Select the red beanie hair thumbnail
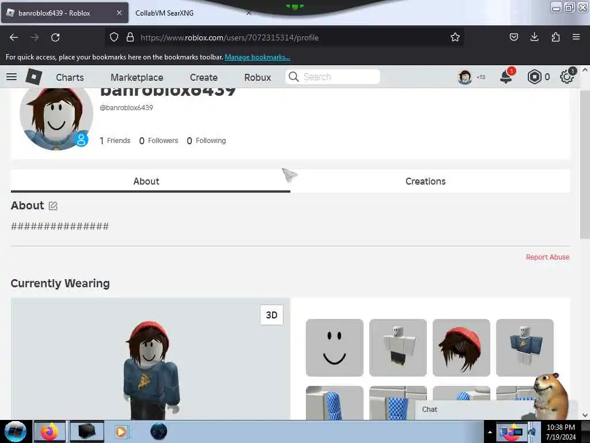 pos(462,347)
